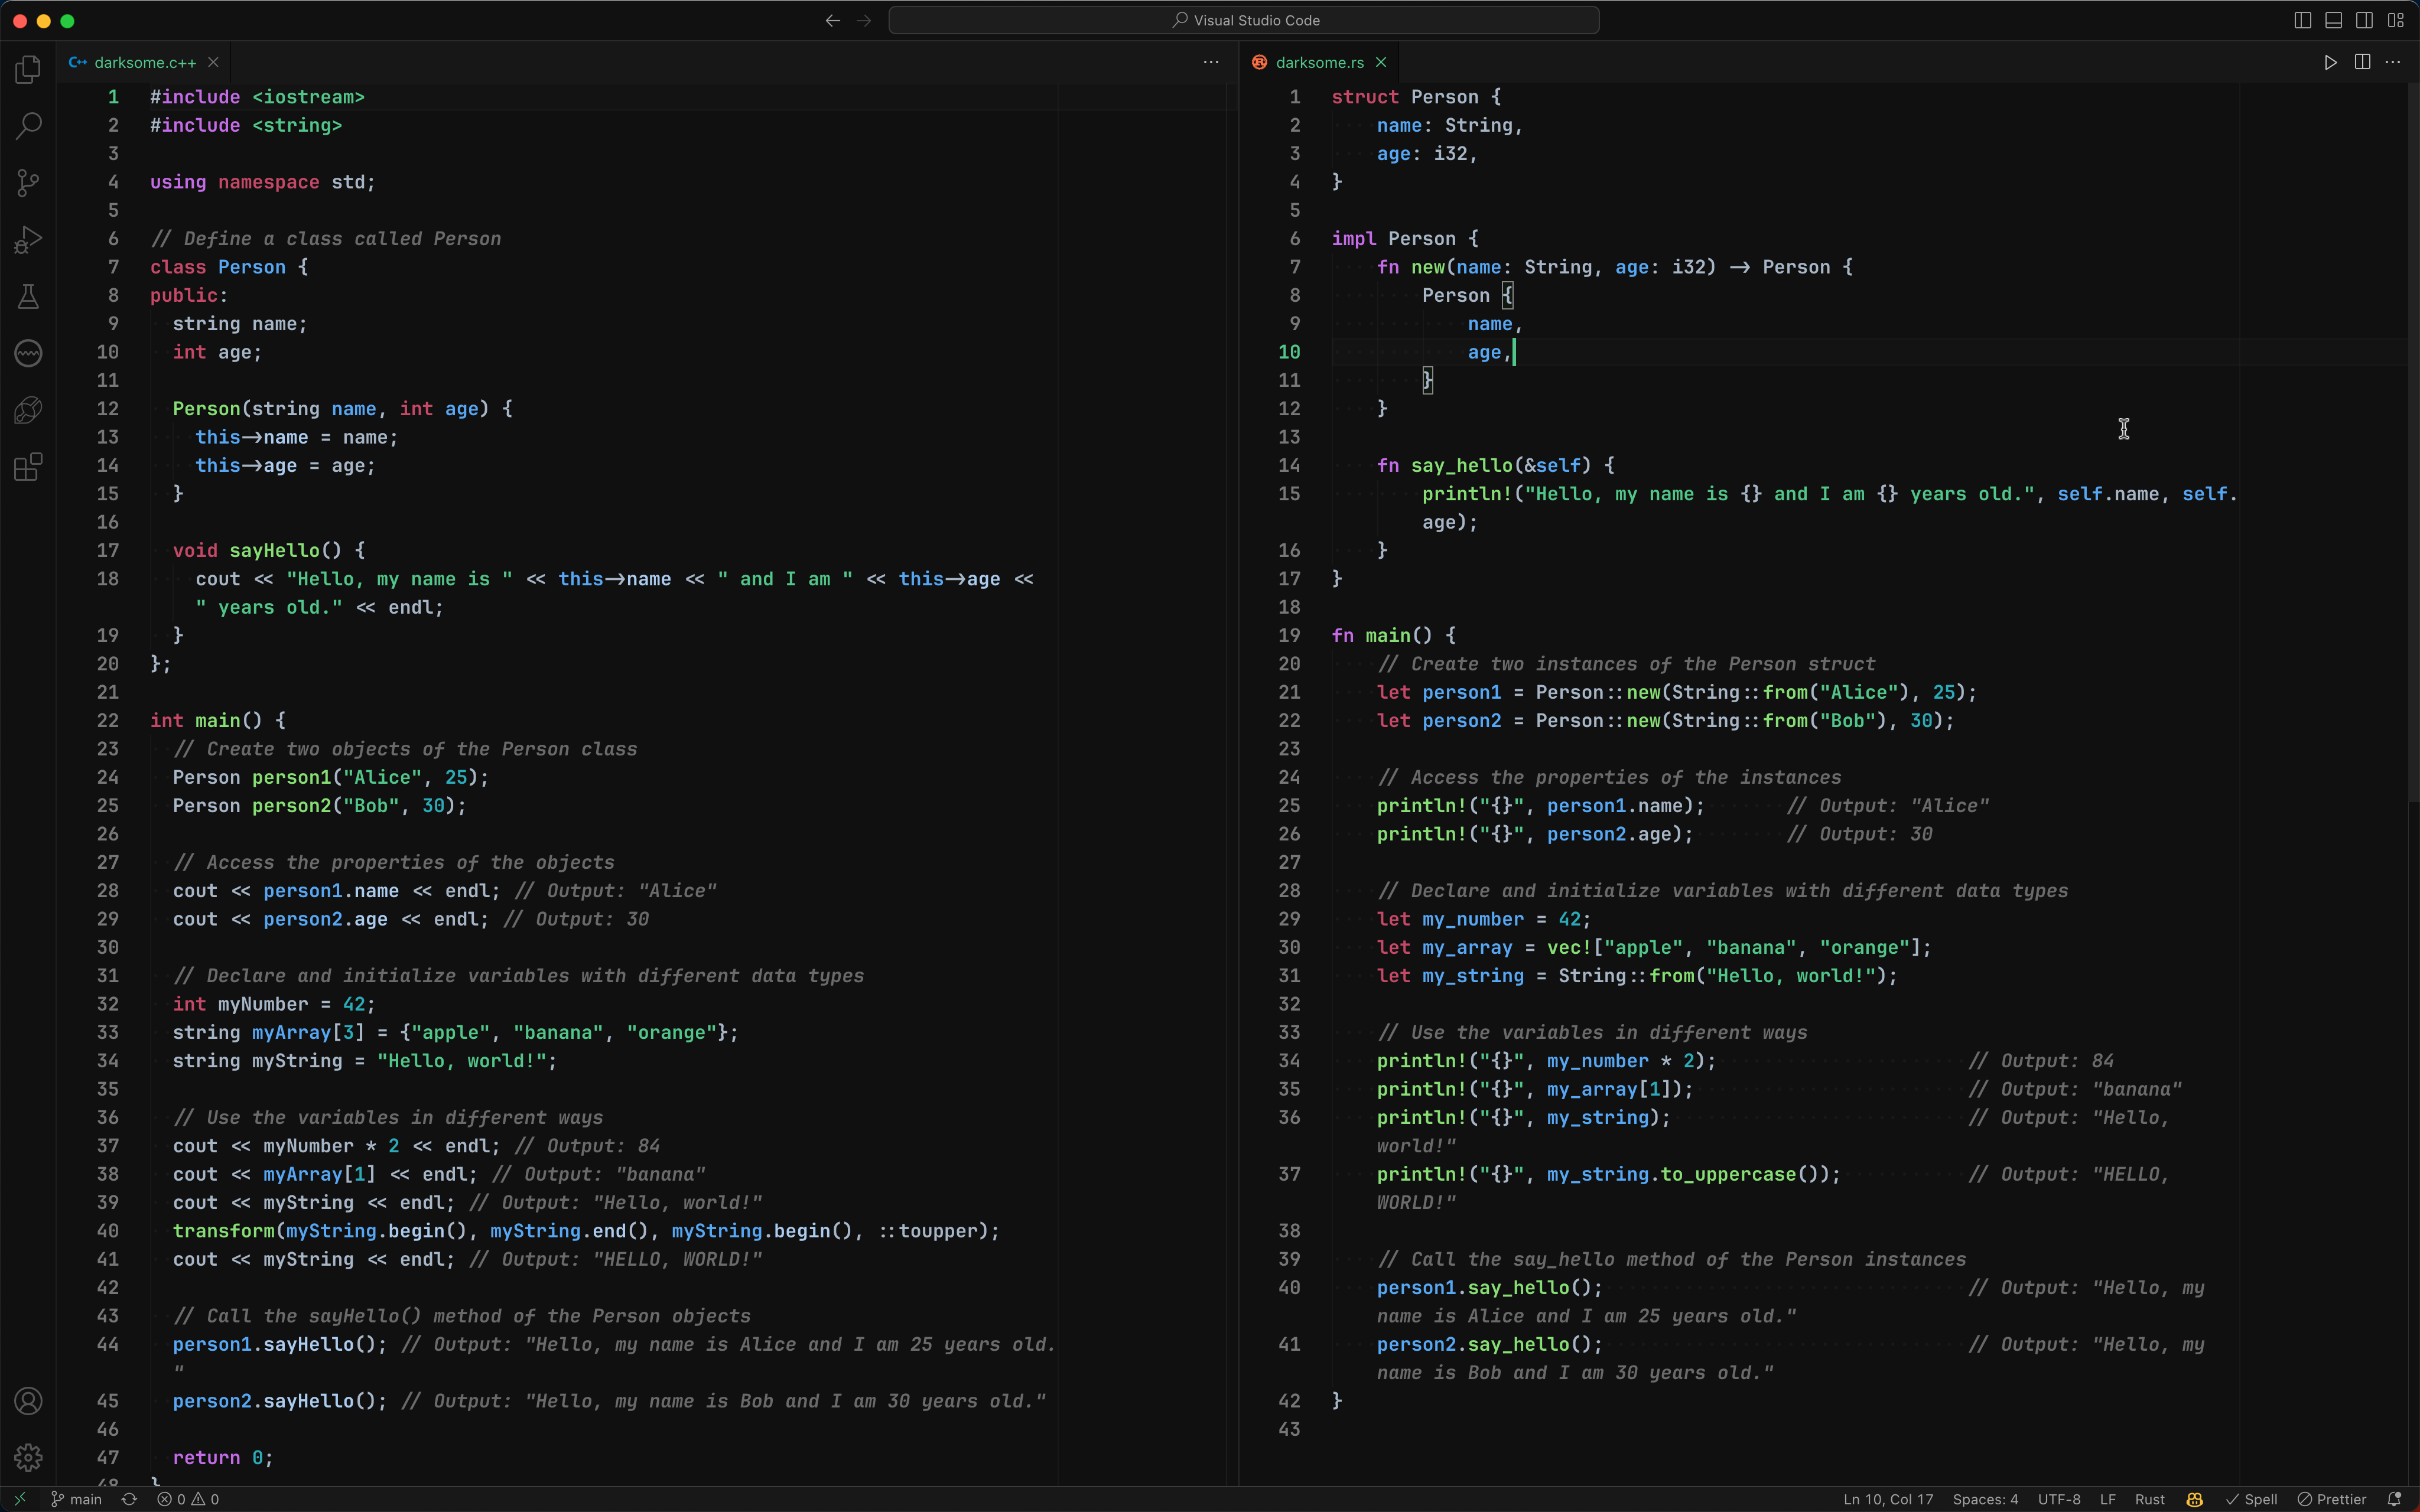
Task: Open the Testing flask icon
Action: (x=28, y=297)
